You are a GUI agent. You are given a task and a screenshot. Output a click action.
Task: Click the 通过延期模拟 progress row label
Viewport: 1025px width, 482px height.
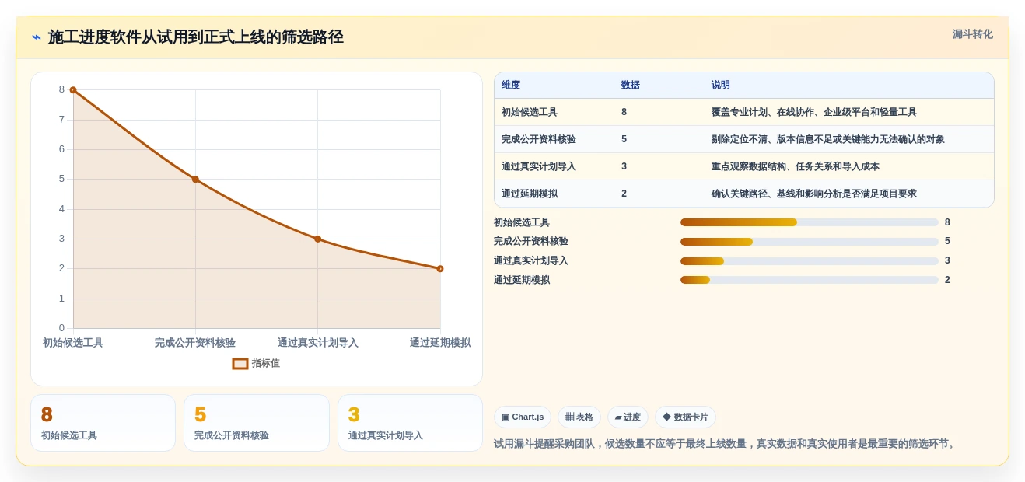pos(522,280)
